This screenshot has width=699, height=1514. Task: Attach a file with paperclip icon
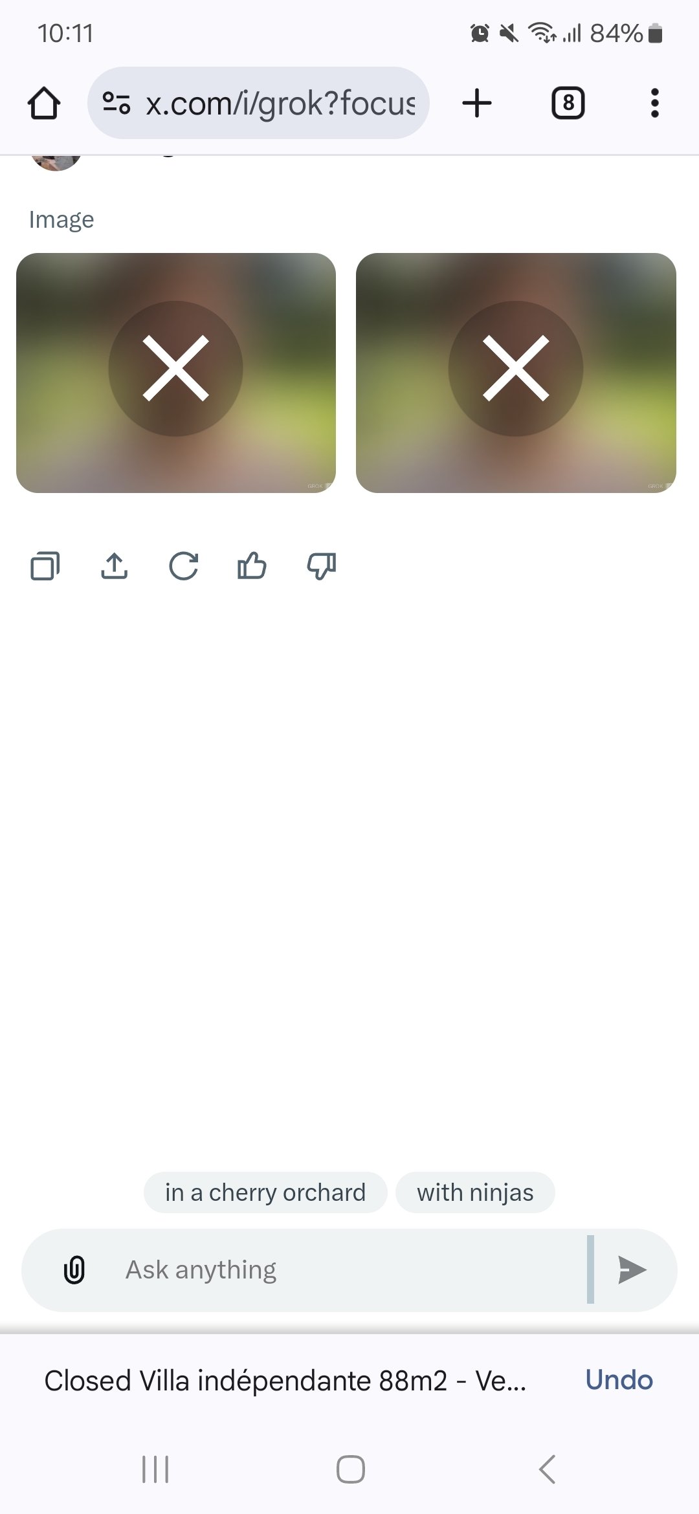[74, 1269]
